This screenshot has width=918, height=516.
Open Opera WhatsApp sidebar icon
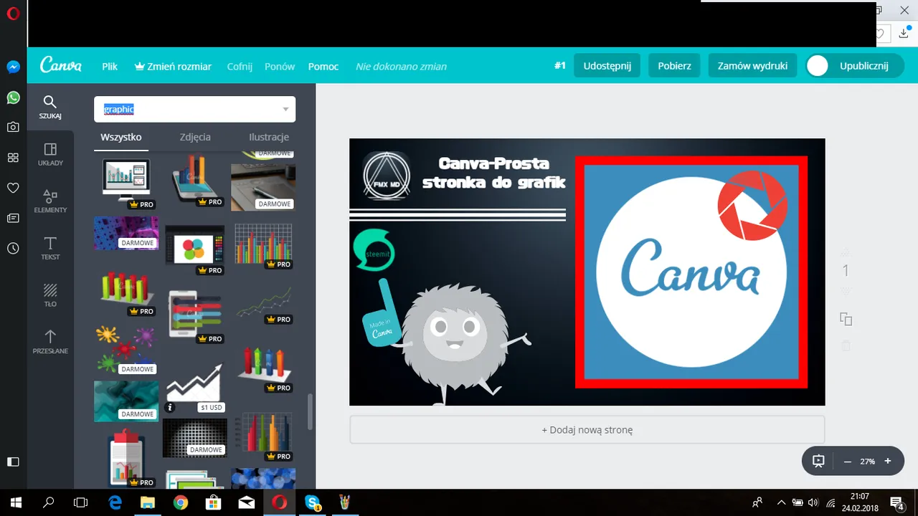tap(13, 97)
